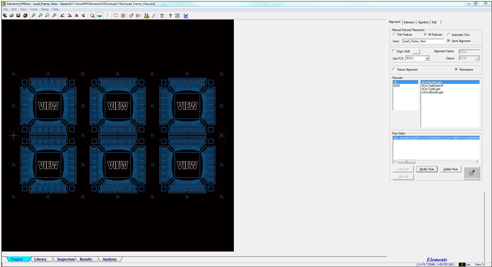
Task: Click the trash can delete icon
Action: [162, 15]
